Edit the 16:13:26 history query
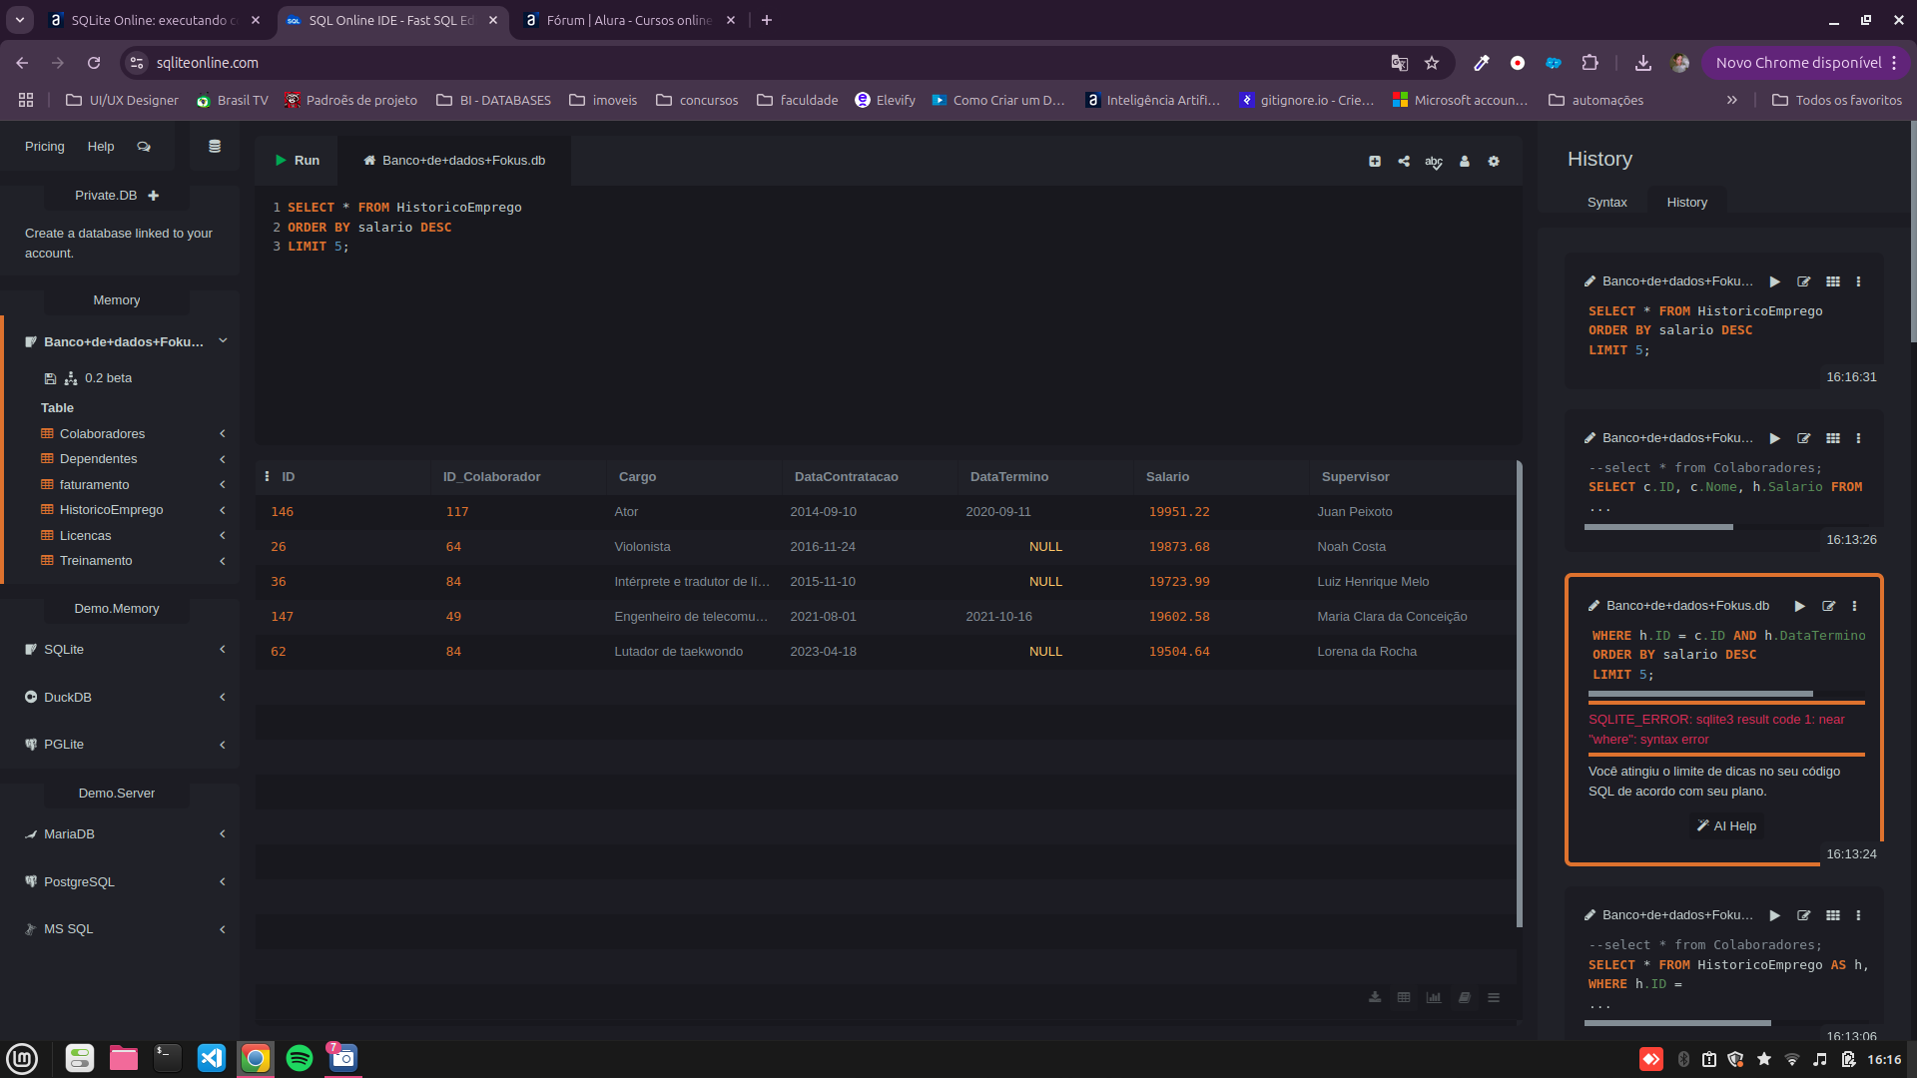Image resolution: width=1917 pixels, height=1078 pixels. pyautogui.click(x=1804, y=438)
